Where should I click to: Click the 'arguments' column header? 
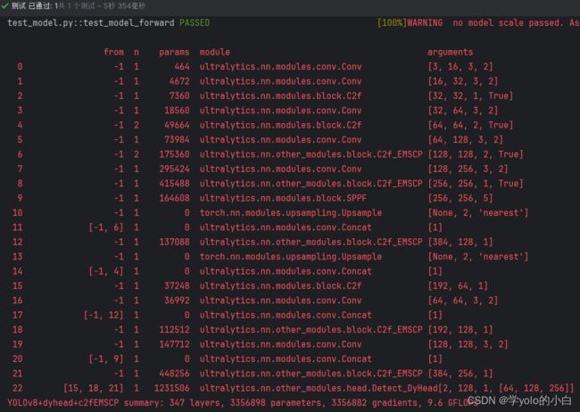[x=450, y=52]
